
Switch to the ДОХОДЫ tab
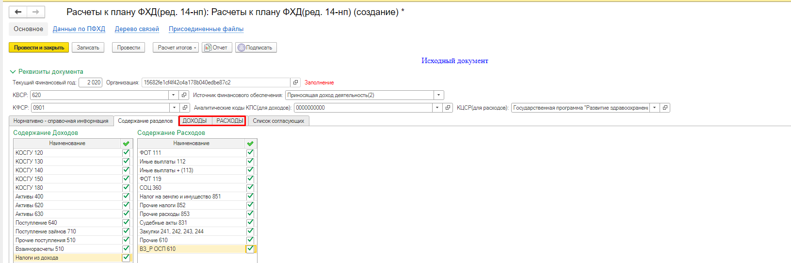(x=194, y=121)
